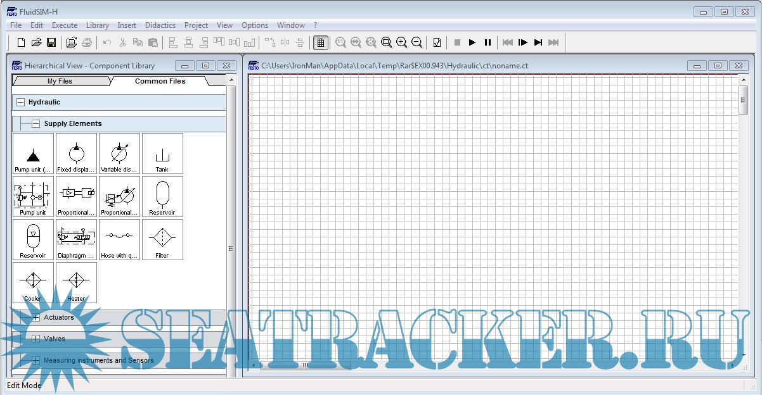Expand the Actuators category
Image resolution: width=762 pixels, height=395 pixels.
click(x=36, y=318)
